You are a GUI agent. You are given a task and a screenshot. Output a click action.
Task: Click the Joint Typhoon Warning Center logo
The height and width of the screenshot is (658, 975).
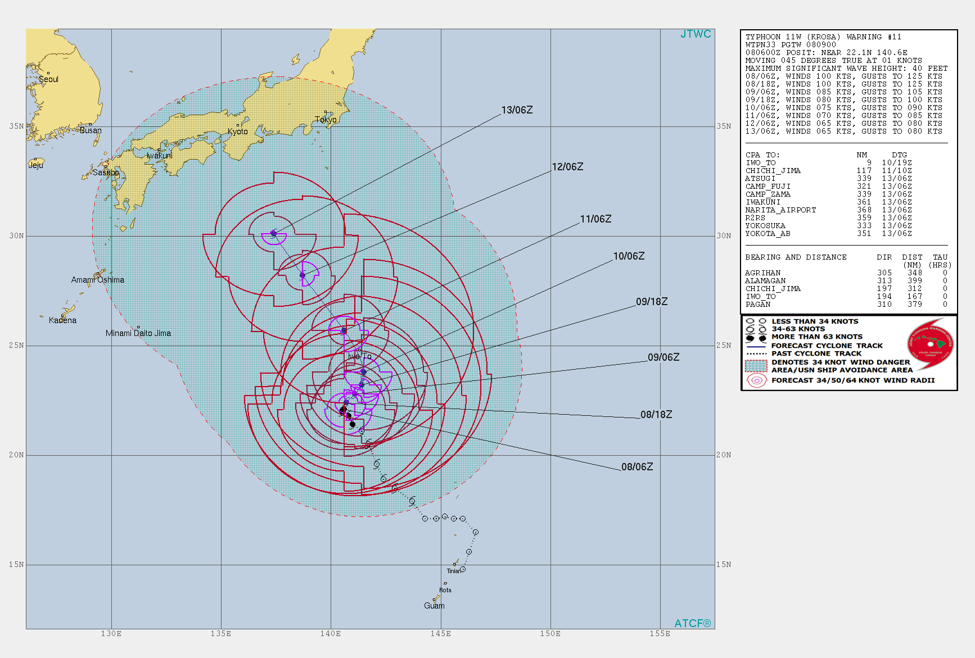(x=930, y=343)
